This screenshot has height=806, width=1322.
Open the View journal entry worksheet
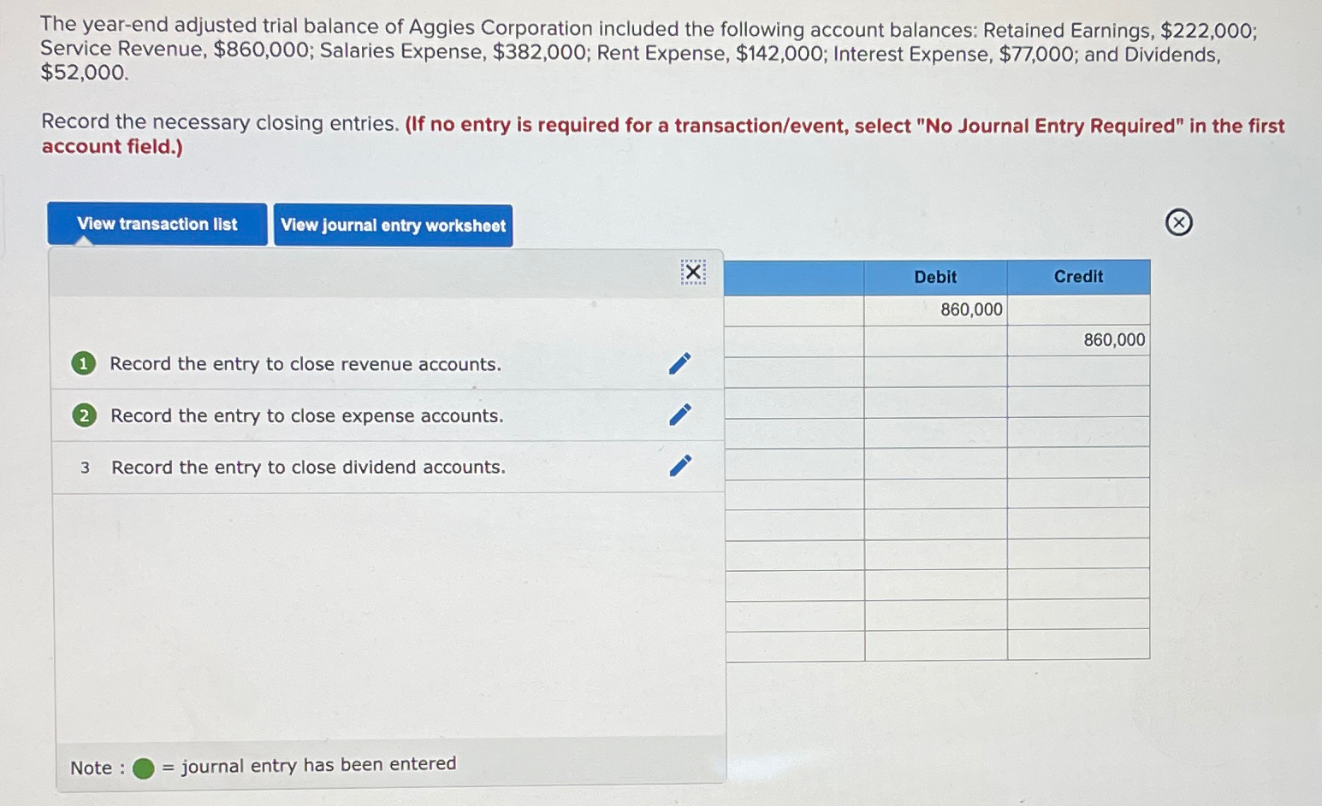coord(393,225)
